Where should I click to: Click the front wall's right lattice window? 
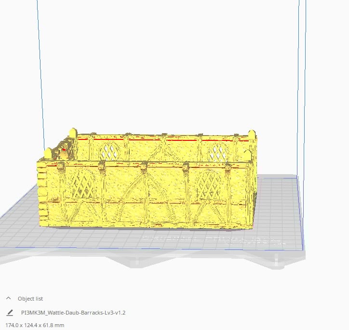(x=208, y=185)
